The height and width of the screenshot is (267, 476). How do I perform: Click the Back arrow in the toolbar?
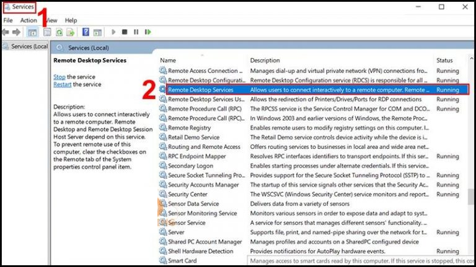(6, 32)
